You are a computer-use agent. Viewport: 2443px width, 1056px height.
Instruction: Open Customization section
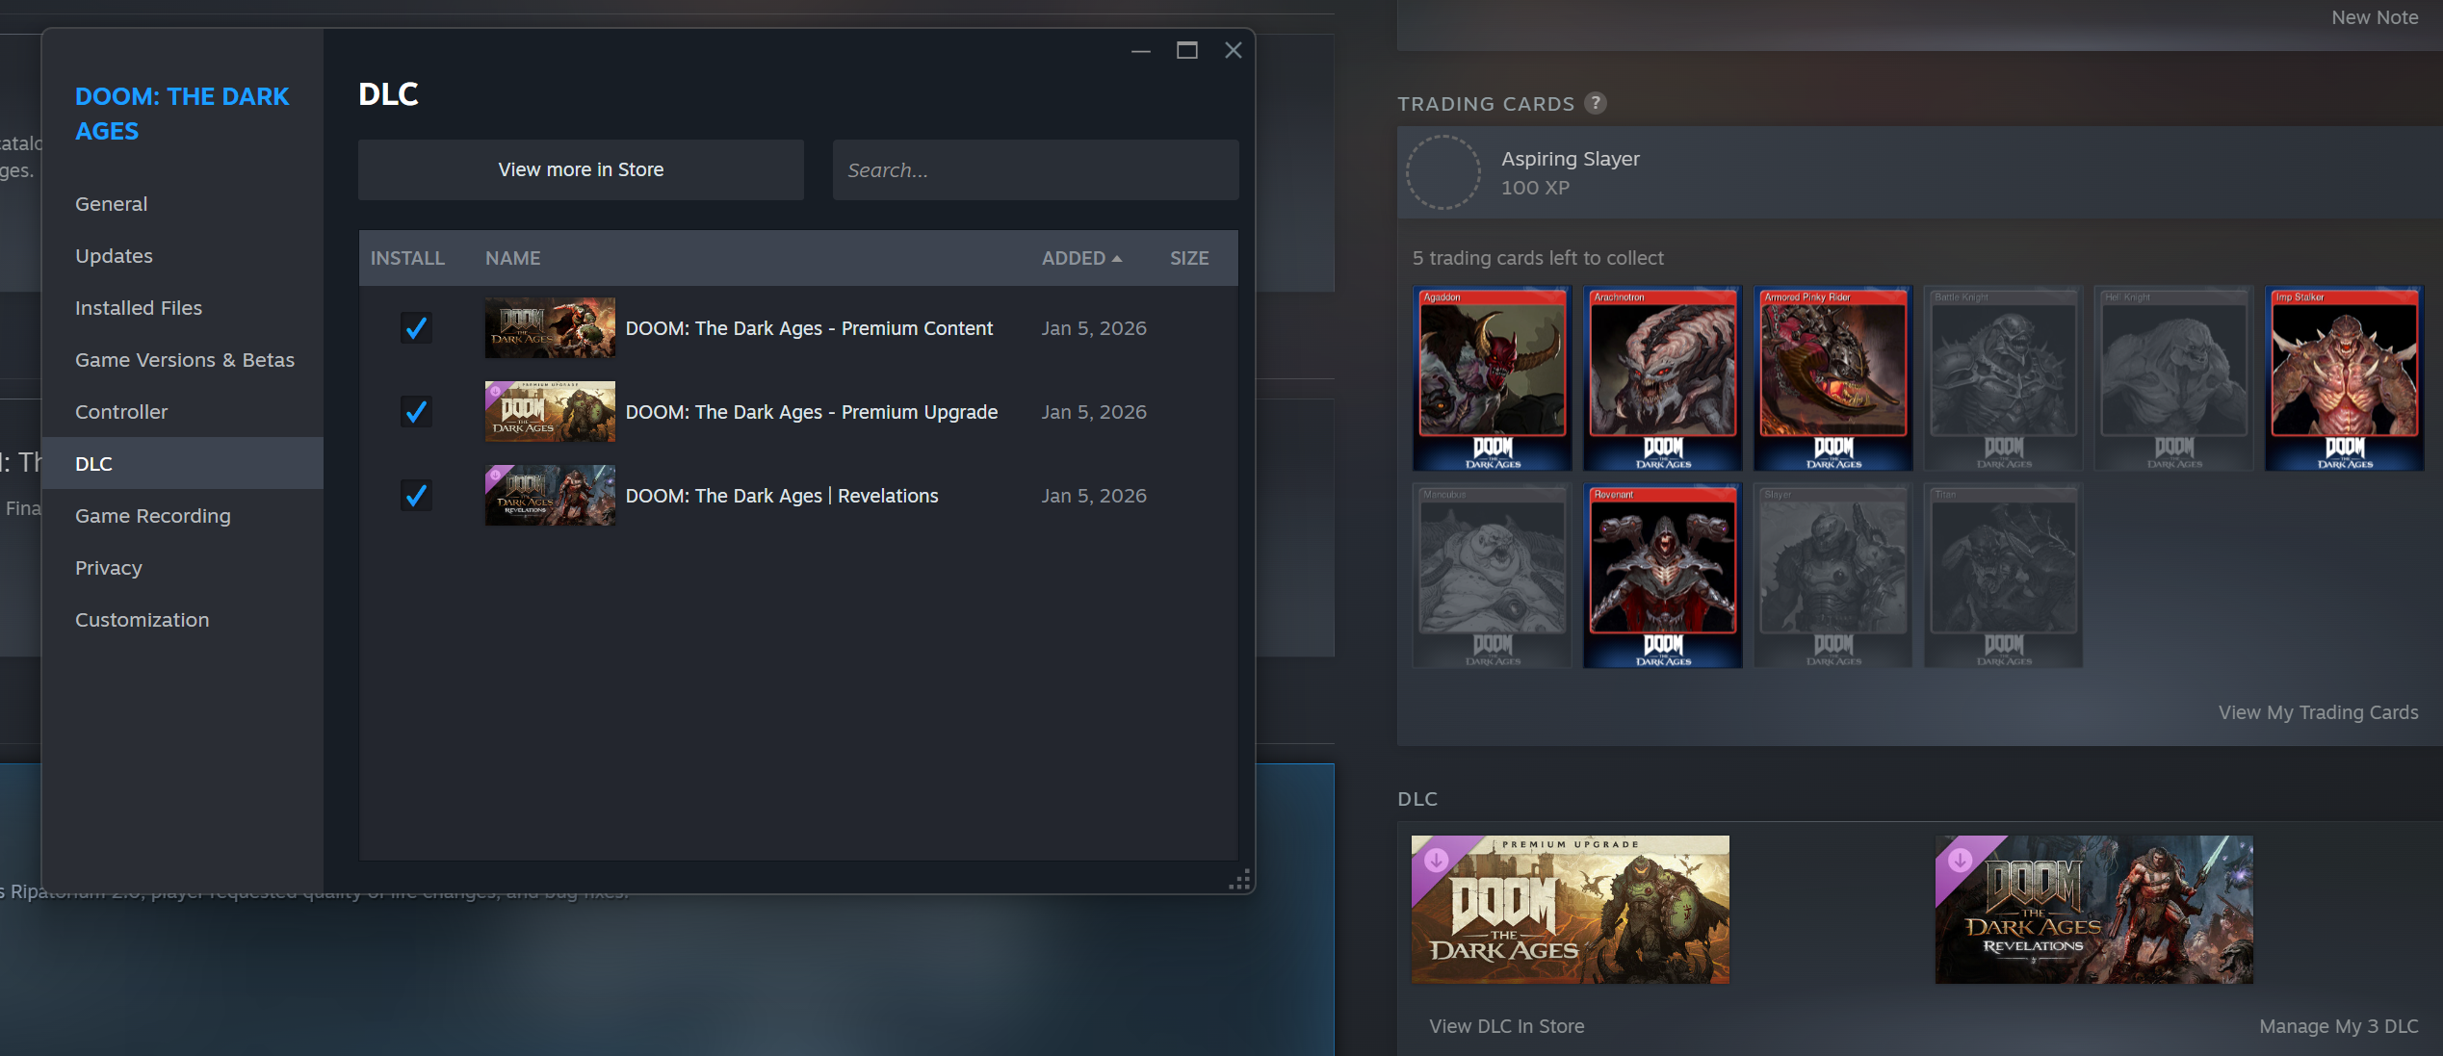click(x=183, y=620)
